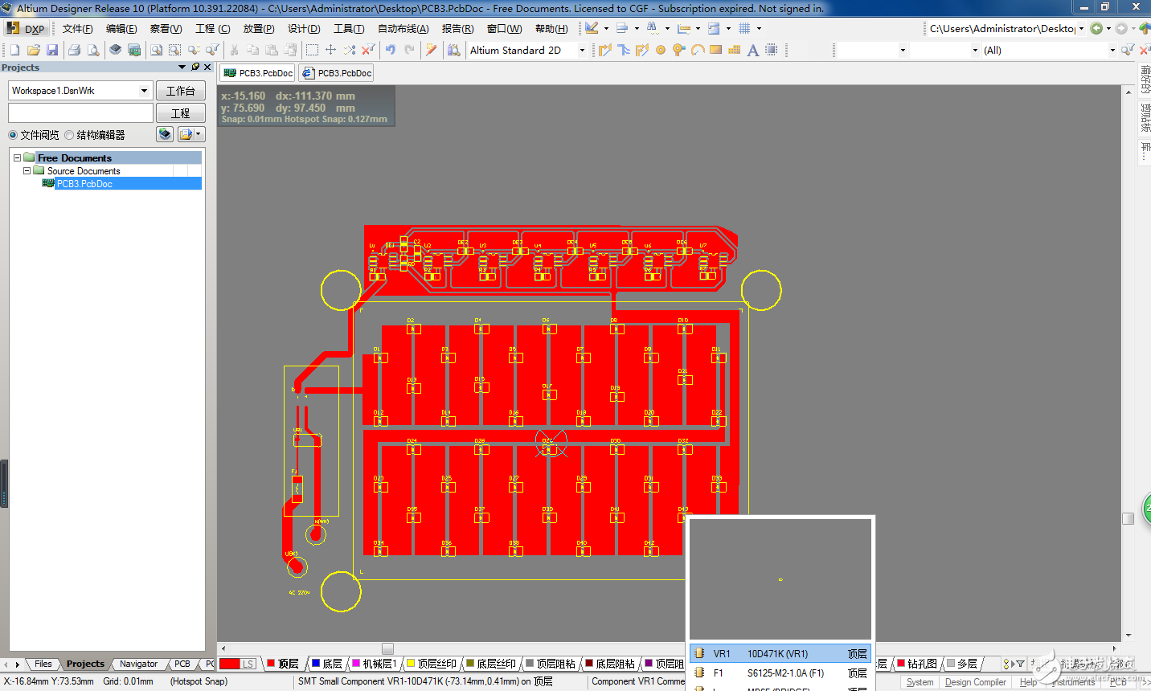Select the interactive routing tool
This screenshot has width=1151, height=691.
tap(605, 50)
